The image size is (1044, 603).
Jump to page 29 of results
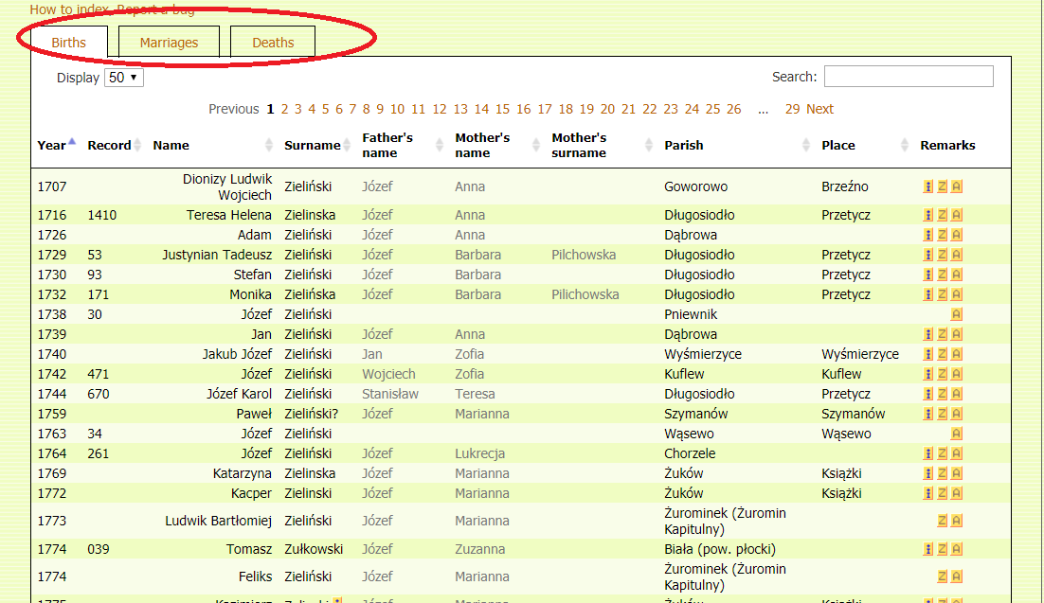click(x=792, y=109)
